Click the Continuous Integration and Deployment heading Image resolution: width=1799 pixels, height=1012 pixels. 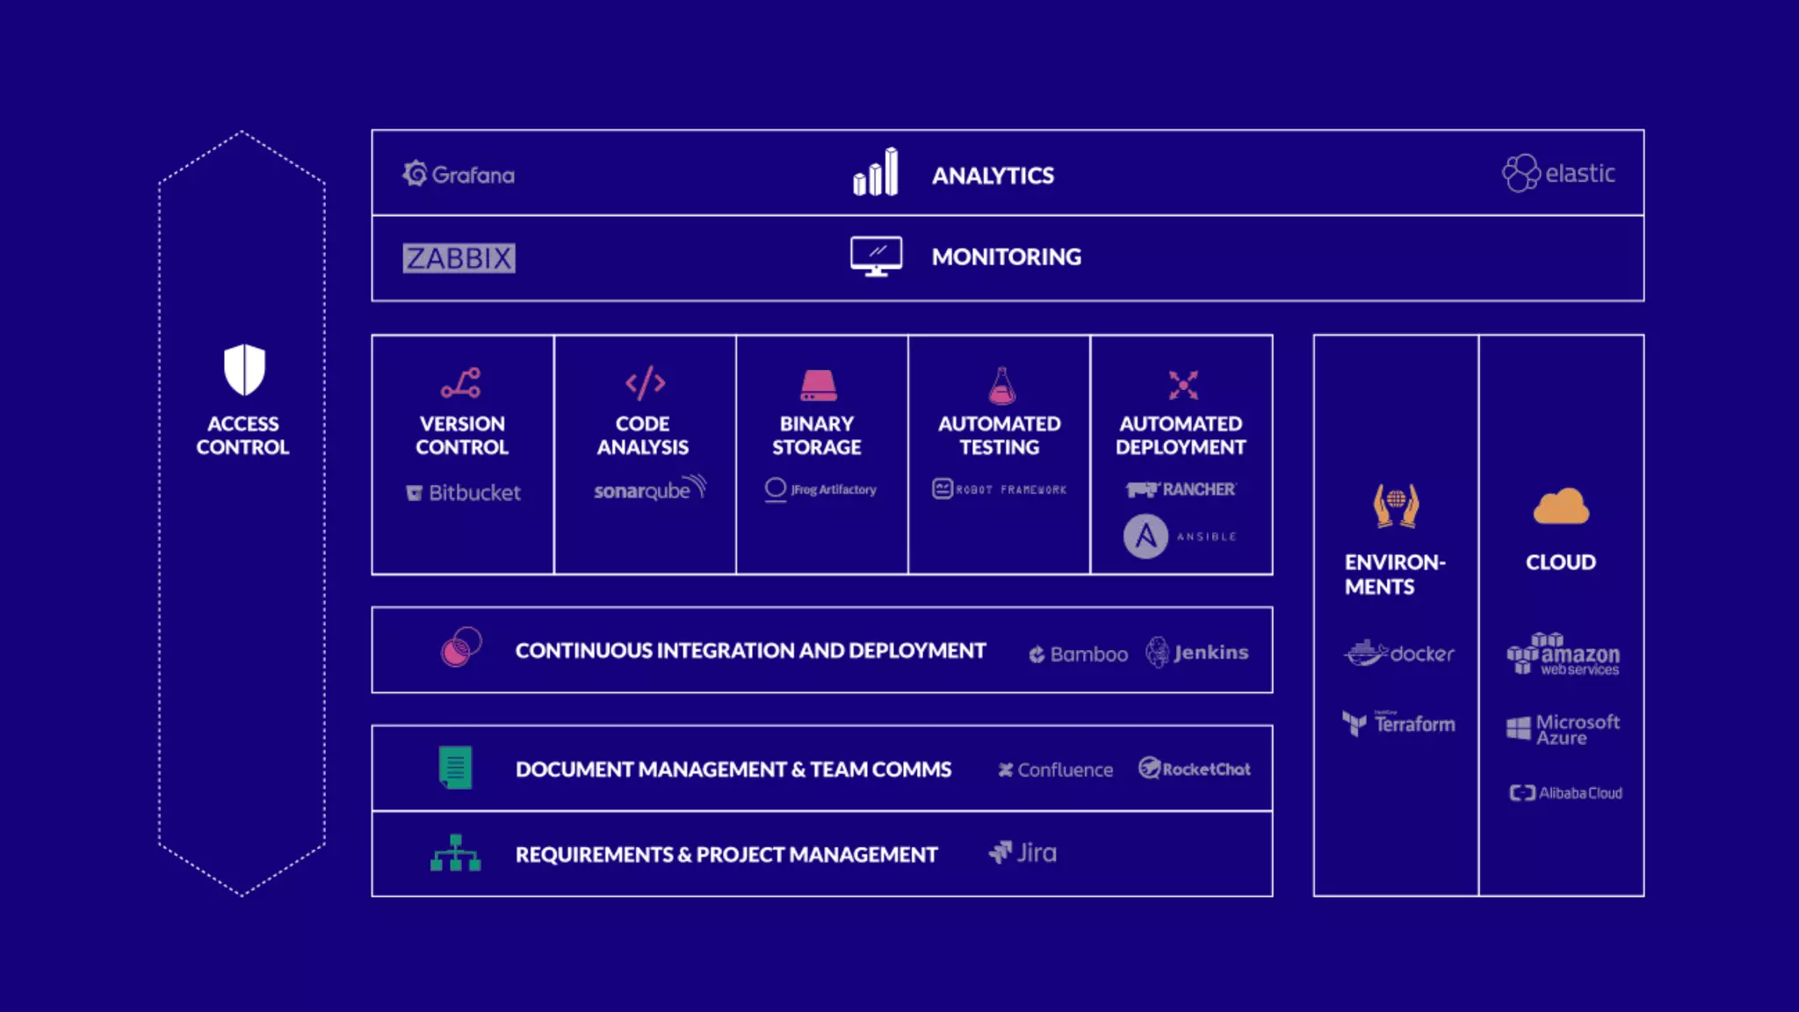coord(750,651)
